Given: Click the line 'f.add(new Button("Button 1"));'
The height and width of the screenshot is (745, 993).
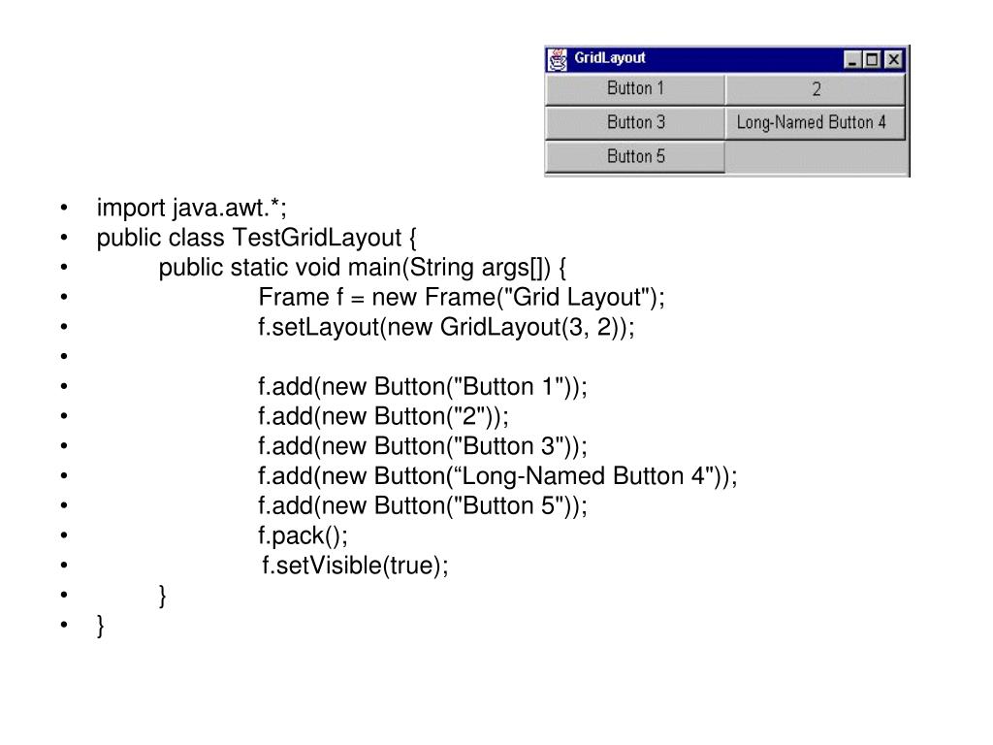Looking at the screenshot, I should pyautogui.click(x=423, y=386).
